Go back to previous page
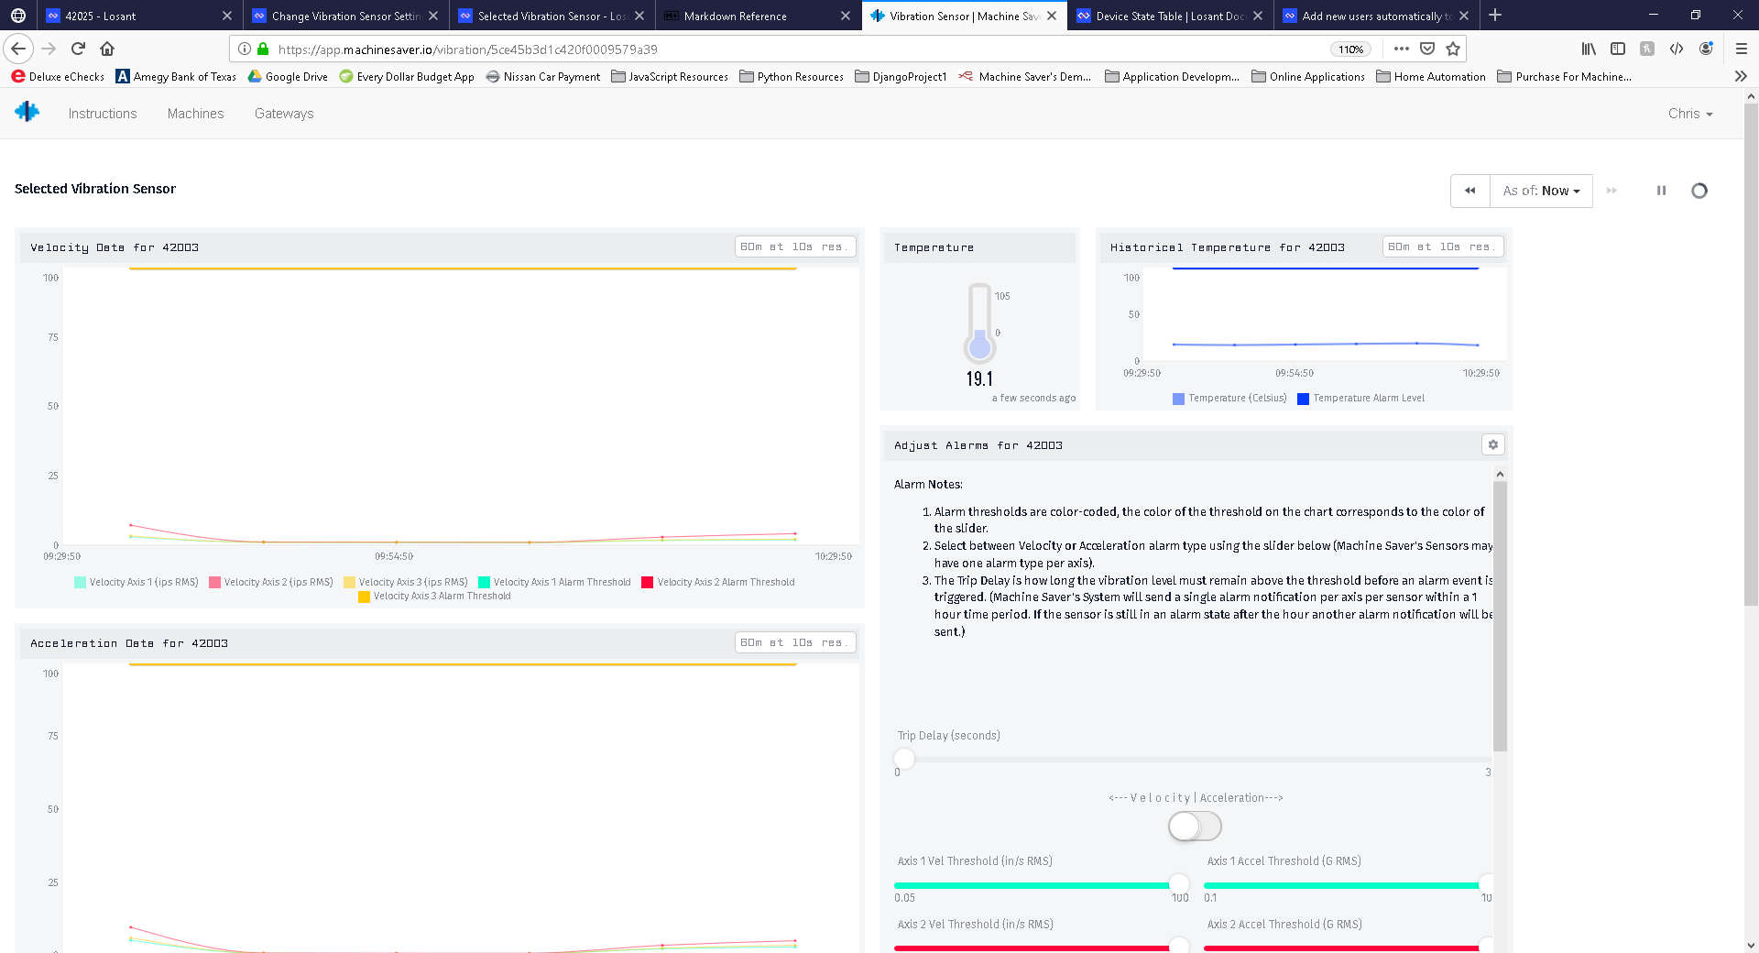 (18, 49)
